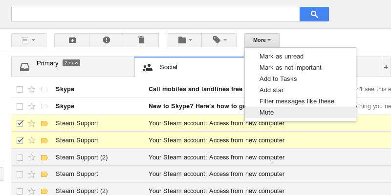
Task: Uncheck the first selected Steam Support email
Action: [x=20, y=124]
